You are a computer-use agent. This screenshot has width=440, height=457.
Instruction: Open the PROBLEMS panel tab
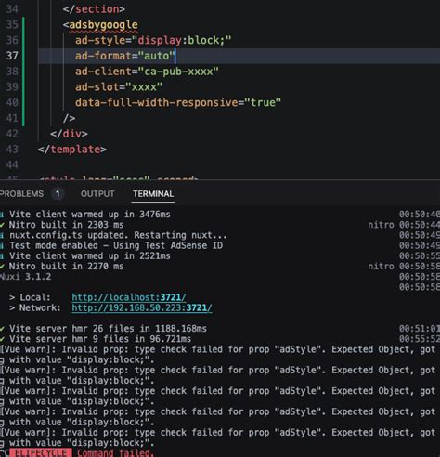click(21, 194)
